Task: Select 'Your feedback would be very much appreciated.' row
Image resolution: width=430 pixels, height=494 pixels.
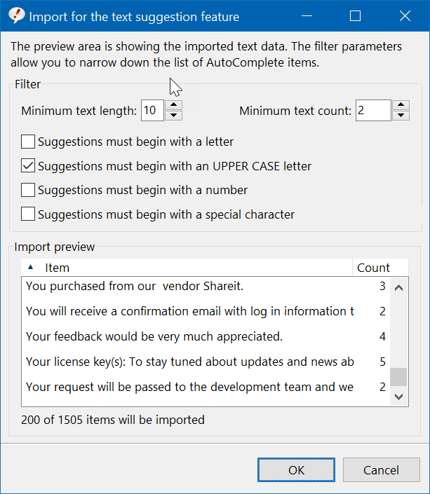Action: 206,336
